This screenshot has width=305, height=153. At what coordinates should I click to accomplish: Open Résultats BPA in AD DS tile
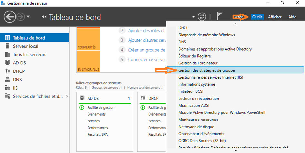98,134
